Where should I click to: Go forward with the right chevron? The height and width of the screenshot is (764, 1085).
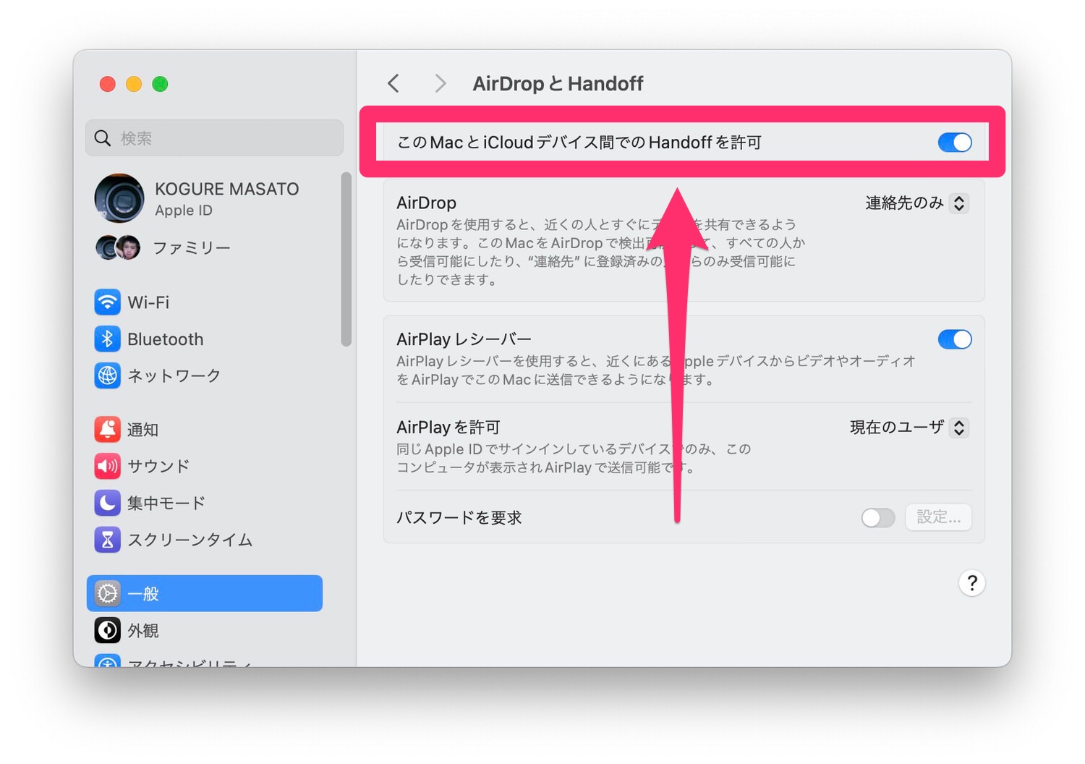pyautogui.click(x=440, y=83)
